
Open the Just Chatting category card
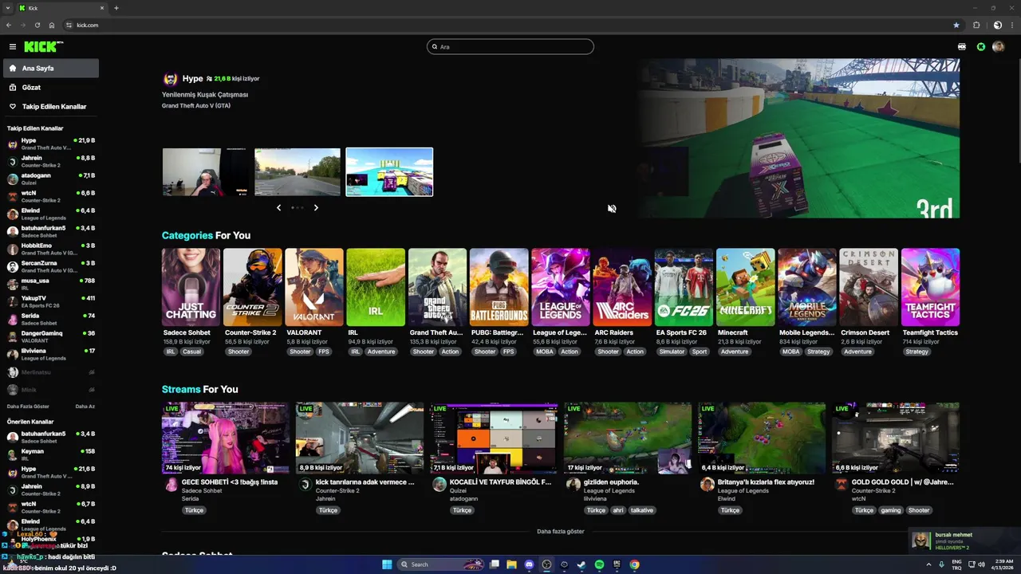pyautogui.click(x=191, y=287)
